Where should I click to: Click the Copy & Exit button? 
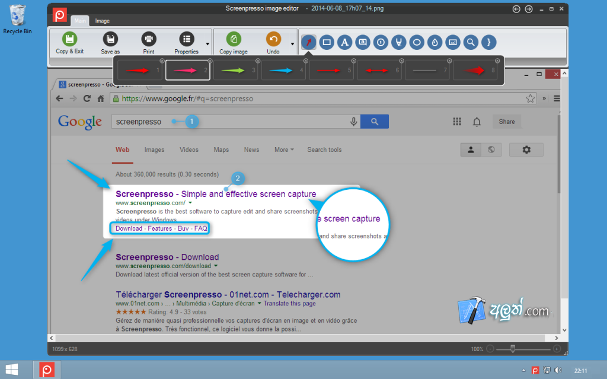(70, 43)
